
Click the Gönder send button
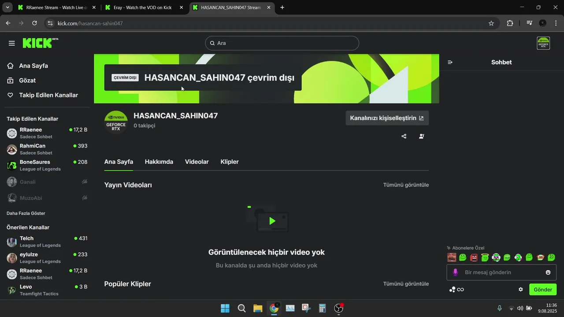pyautogui.click(x=543, y=290)
